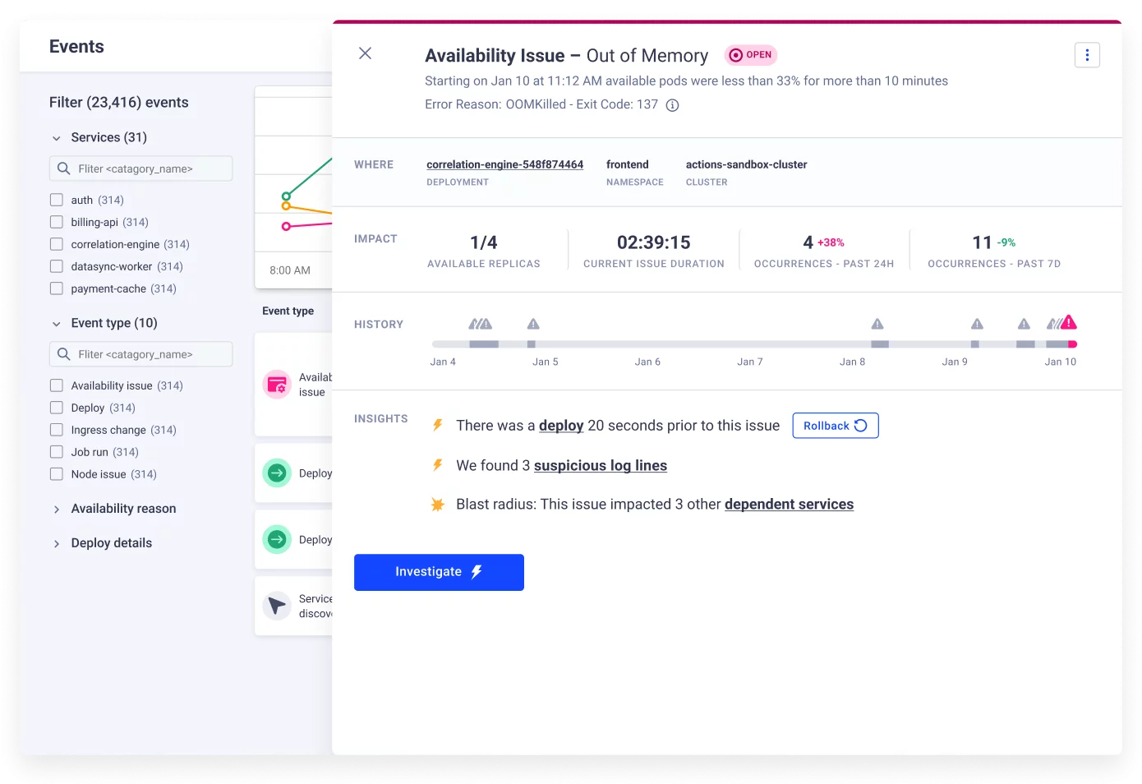
Task: Click the lightning icon beside suspicious log lines
Action: pyautogui.click(x=438, y=465)
